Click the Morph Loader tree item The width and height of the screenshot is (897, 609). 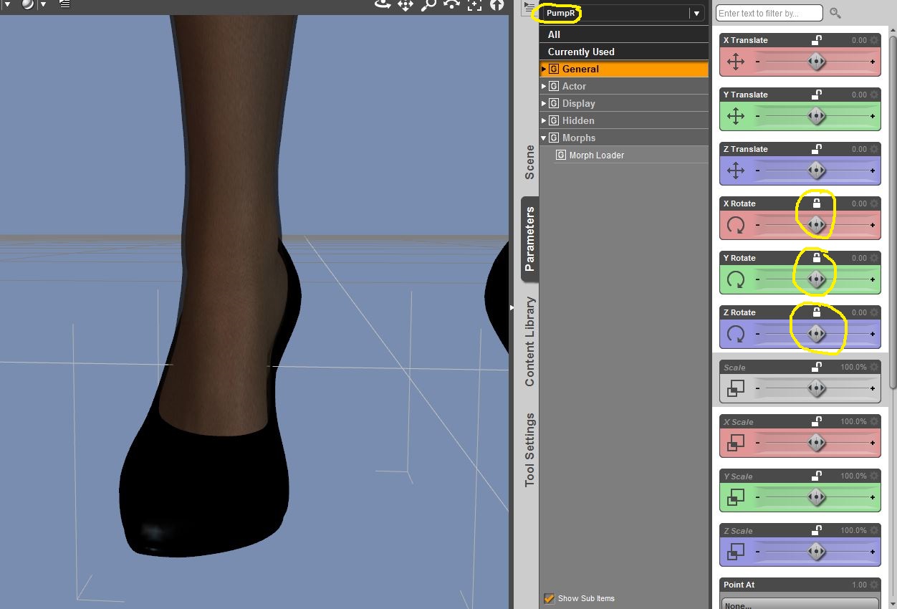(x=596, y=155)
